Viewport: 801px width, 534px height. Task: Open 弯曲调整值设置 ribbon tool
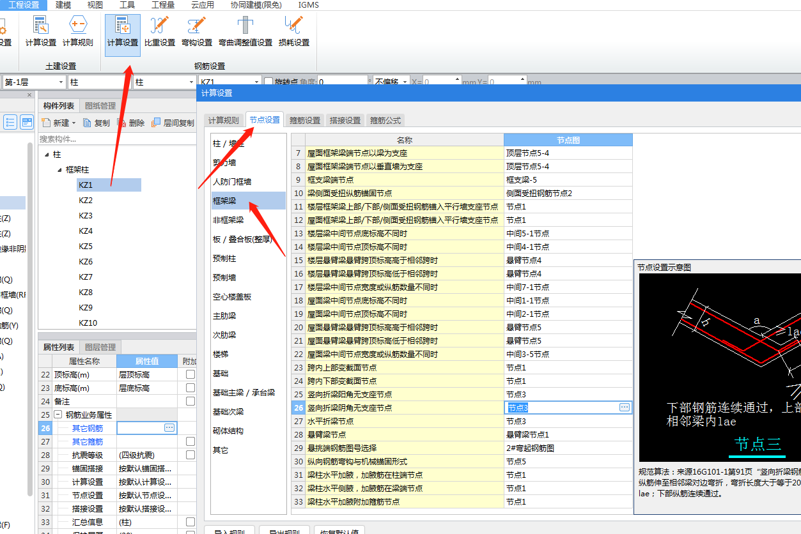click(245, 32)
